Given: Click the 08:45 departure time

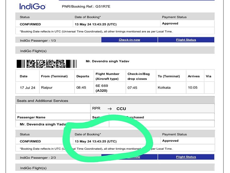Looking at the screenshot, I should click(x=81, y=87).
